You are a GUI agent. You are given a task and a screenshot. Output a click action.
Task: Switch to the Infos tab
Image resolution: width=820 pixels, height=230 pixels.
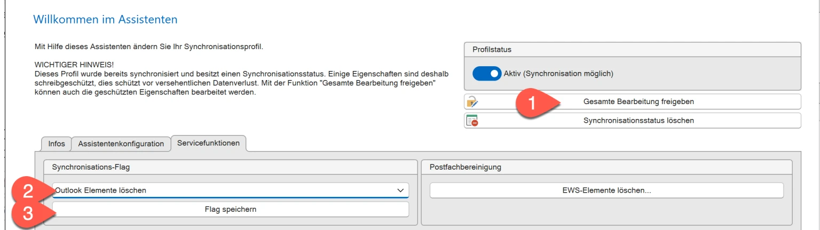coord(57,144)
